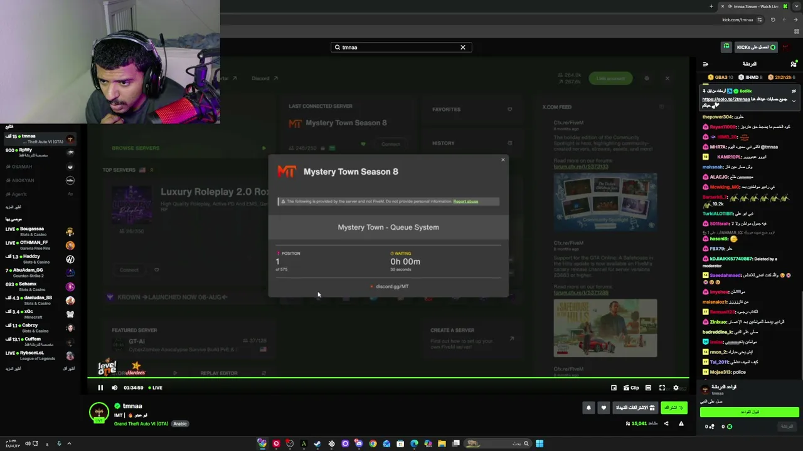Open tmnaa channel in sidebar
The height and width of the screenshot is (451, 803).
tap(39, 138)
